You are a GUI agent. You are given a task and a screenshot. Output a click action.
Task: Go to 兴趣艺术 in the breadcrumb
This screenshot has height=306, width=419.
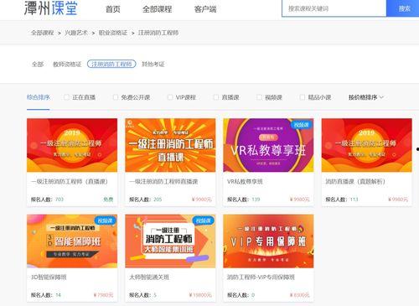(76, 33)
